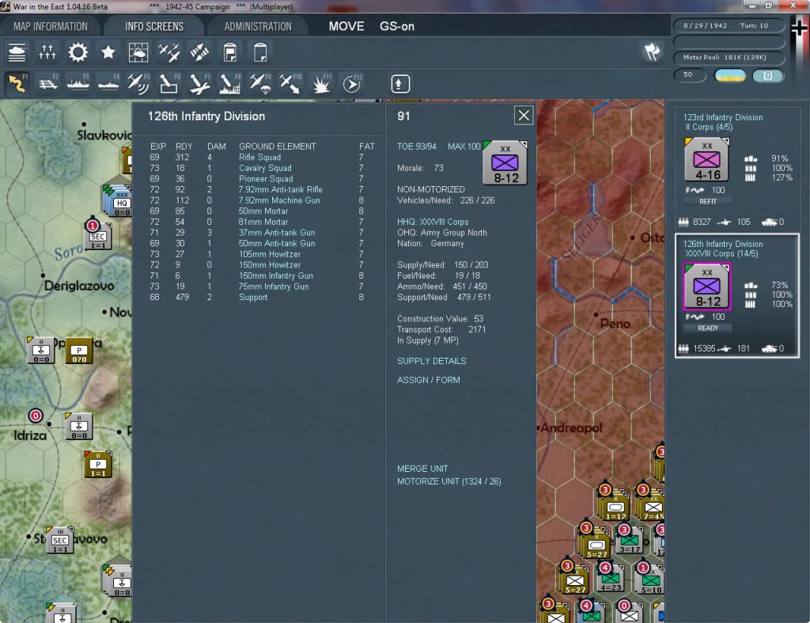Image resolution: width=810 pixels, height=623 pixels.
Task: Click the 8/29/1942 Turn 10 date display
Action: click(x=729, y=25)
